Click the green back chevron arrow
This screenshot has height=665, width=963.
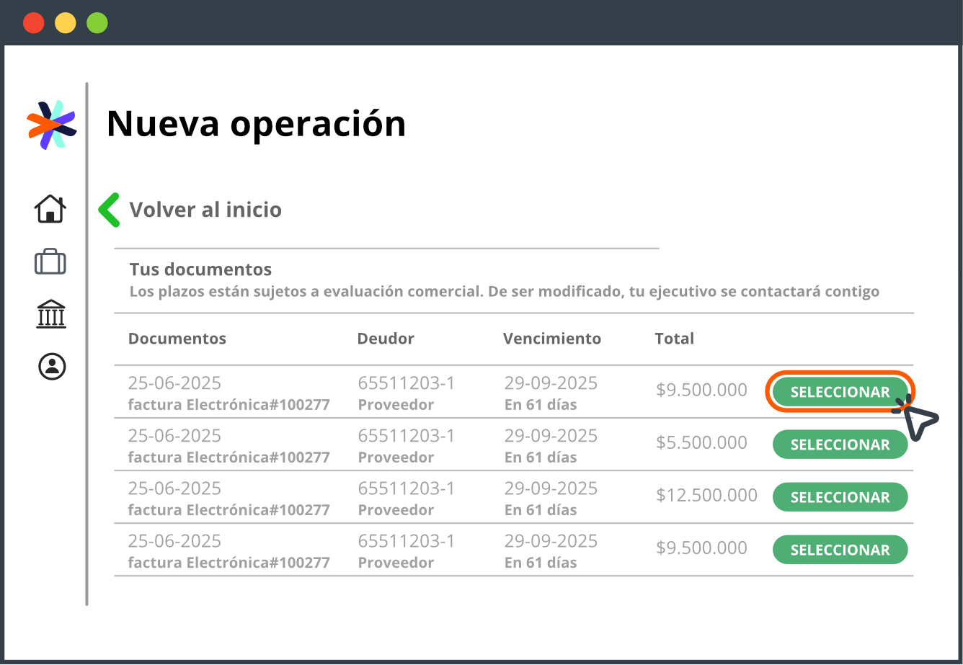click(110, 210)
